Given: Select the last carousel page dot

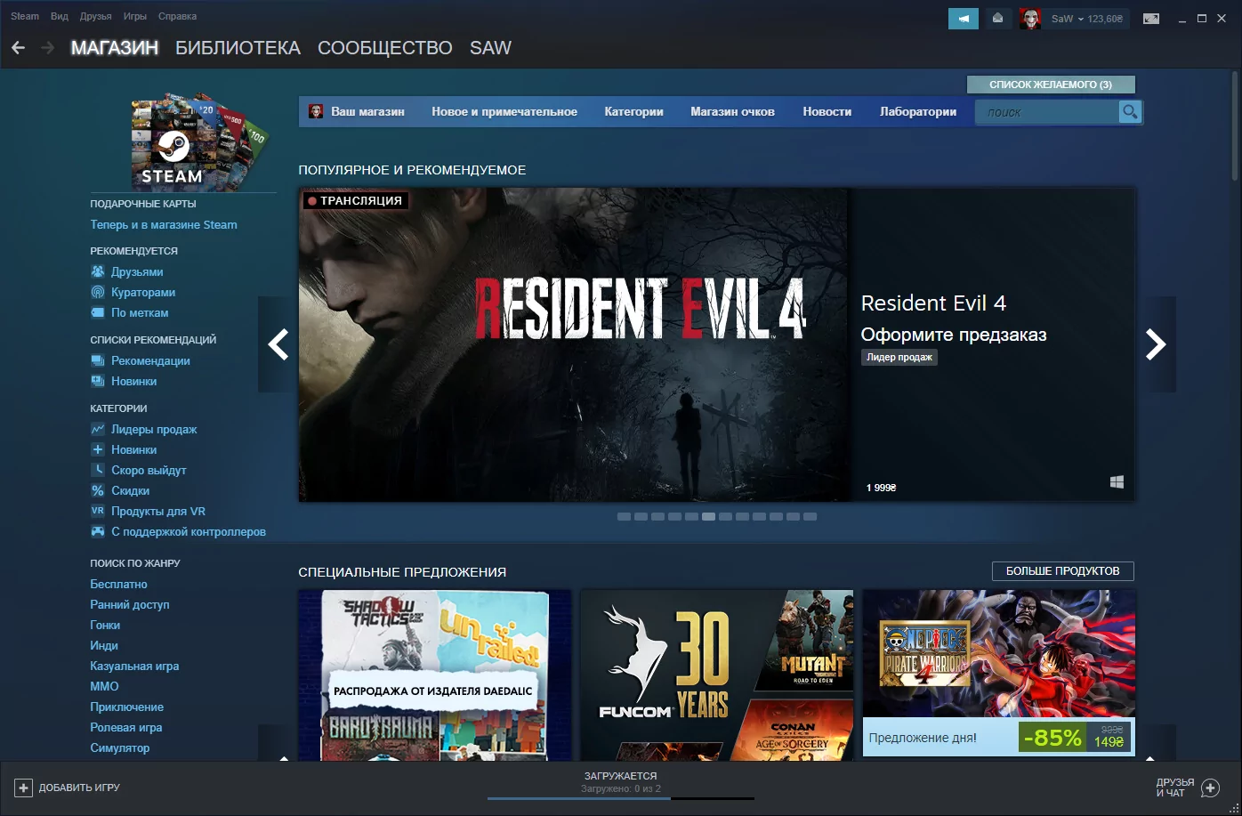Looking at the screenshot, I should (x=810, y=516).
